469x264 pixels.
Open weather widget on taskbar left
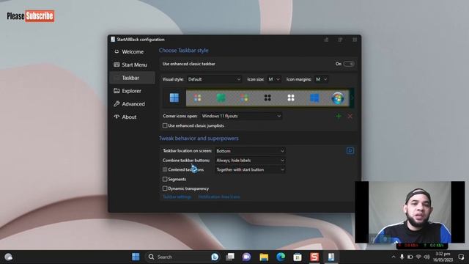coord(8,257)
